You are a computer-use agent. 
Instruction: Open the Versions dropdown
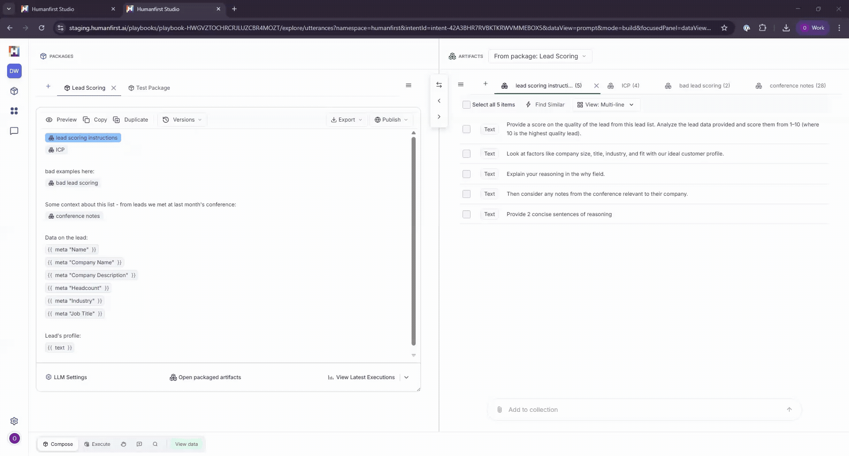[x=182, y=119]
